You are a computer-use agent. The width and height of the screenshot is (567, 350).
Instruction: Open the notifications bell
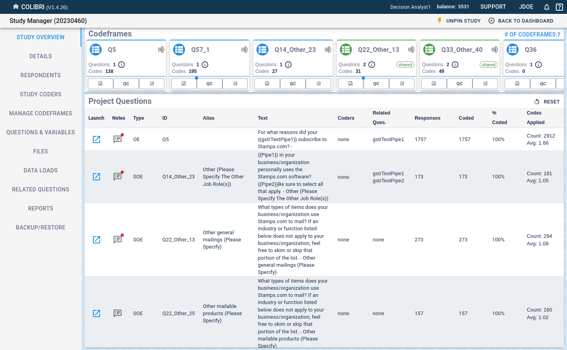point(546,7)
